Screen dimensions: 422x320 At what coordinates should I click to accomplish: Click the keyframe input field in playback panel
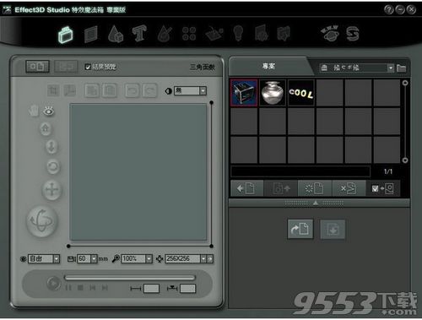pyautogui.click(x=188, y=289)
